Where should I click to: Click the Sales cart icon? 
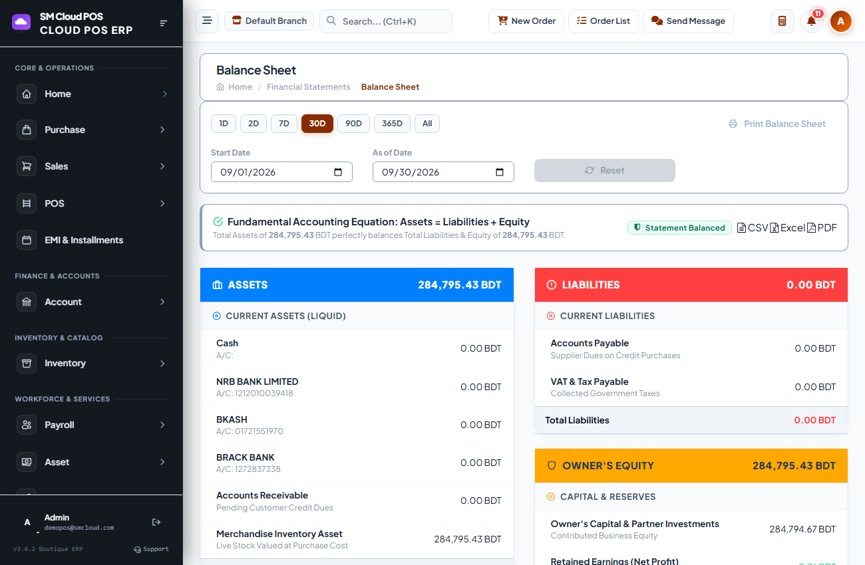[x=27, y=166]
